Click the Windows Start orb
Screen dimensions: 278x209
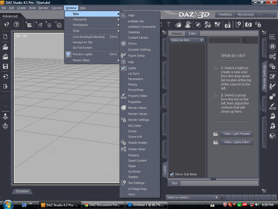[8, 204]
